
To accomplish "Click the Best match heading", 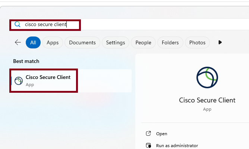I will 26,61.
